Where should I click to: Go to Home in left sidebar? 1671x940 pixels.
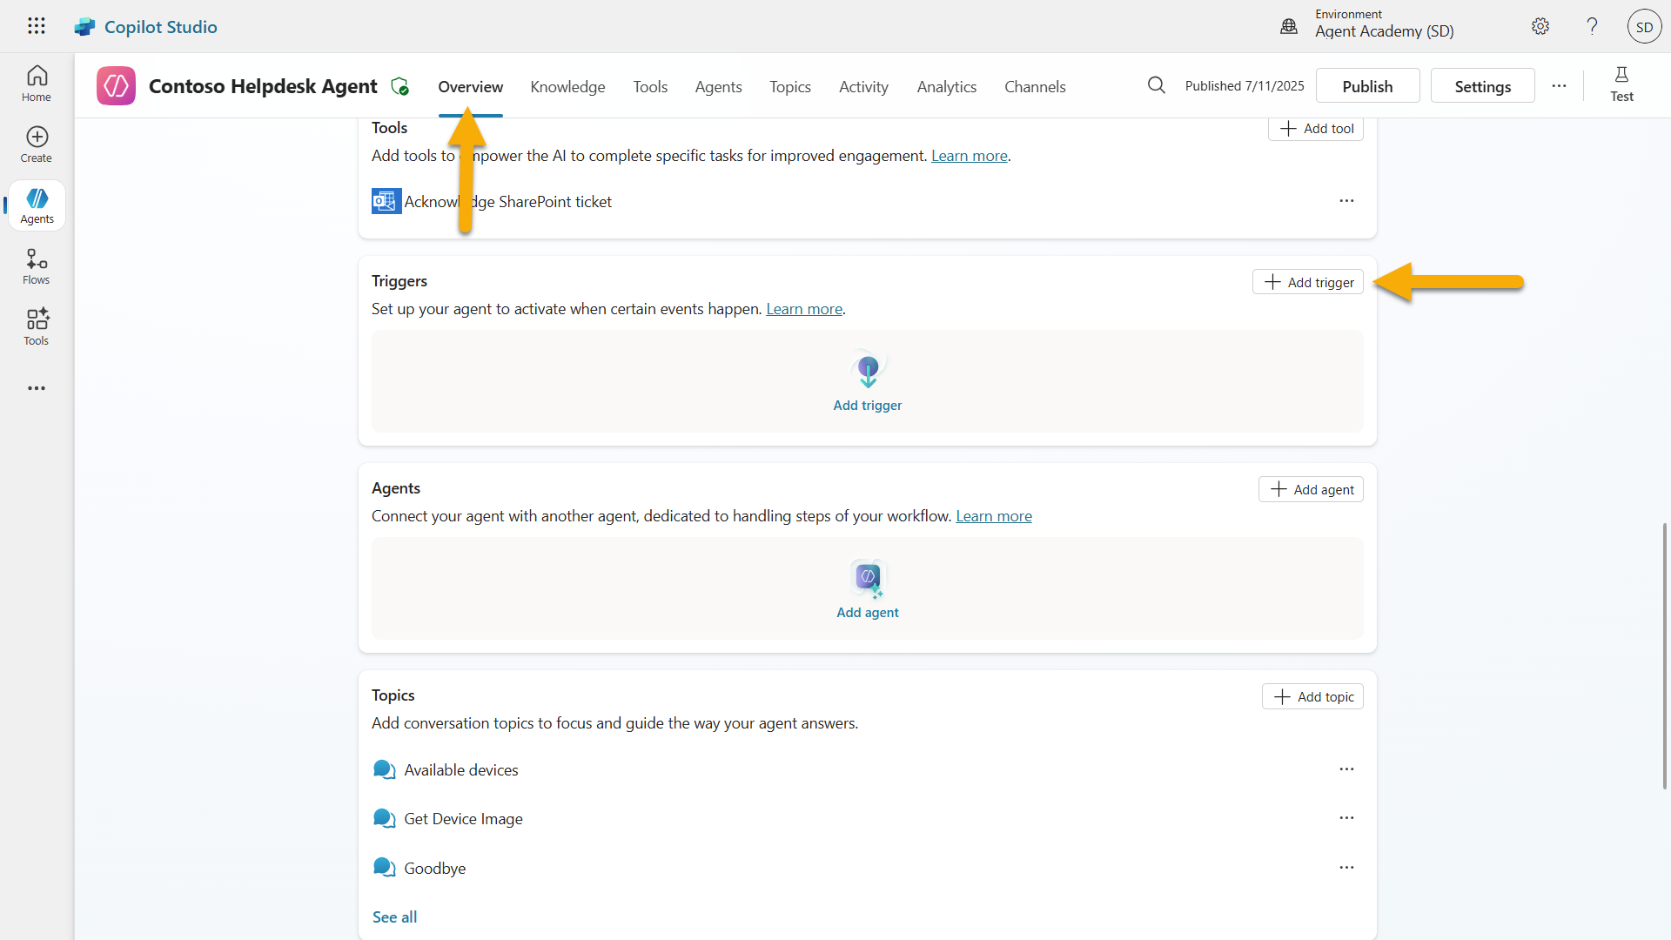click(37, 84)
